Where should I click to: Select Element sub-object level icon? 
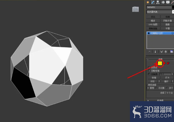tap(168, 63)
